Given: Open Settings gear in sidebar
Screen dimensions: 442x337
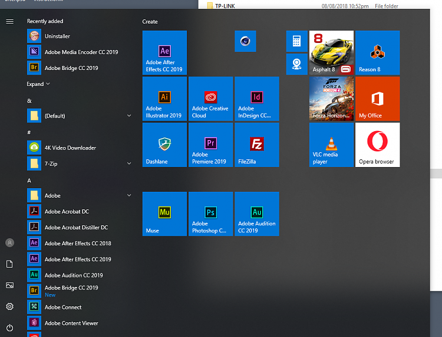Looking at the screenshot, I should (9, 306).
